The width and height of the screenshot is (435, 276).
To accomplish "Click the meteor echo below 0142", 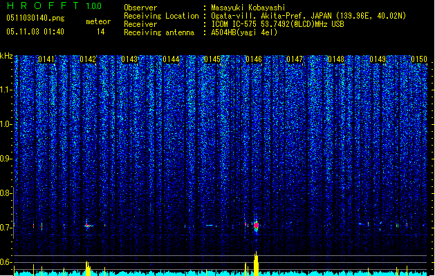I will tap(89, 226).
